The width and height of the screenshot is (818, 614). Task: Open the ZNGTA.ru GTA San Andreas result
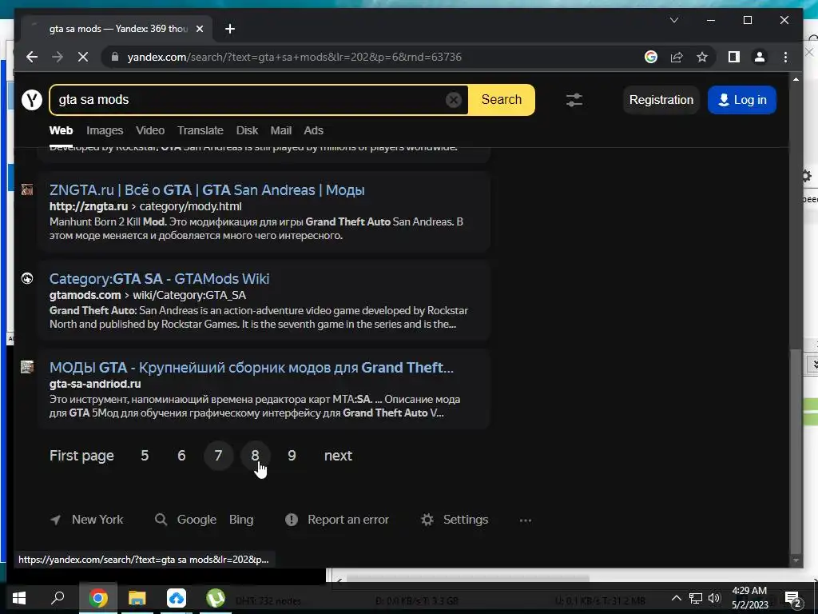point(207,190)
